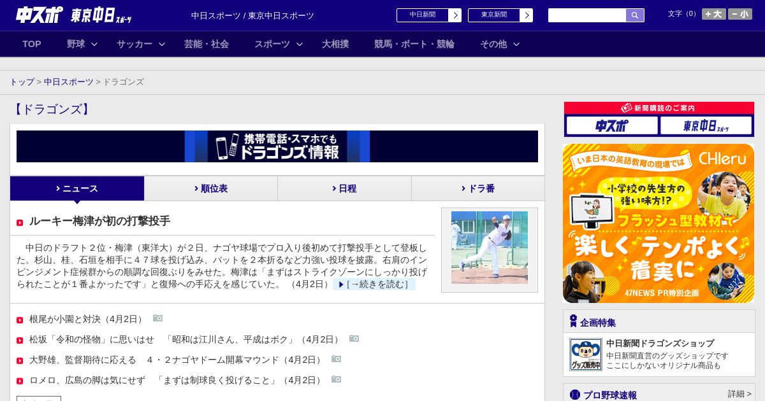The image size is (765, 401).
Task: Click the グッズ販売中 shop mascot icon
Action: [x=585, y=355]
